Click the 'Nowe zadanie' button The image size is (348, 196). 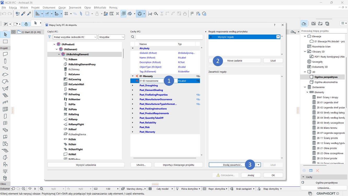point(235,61)
